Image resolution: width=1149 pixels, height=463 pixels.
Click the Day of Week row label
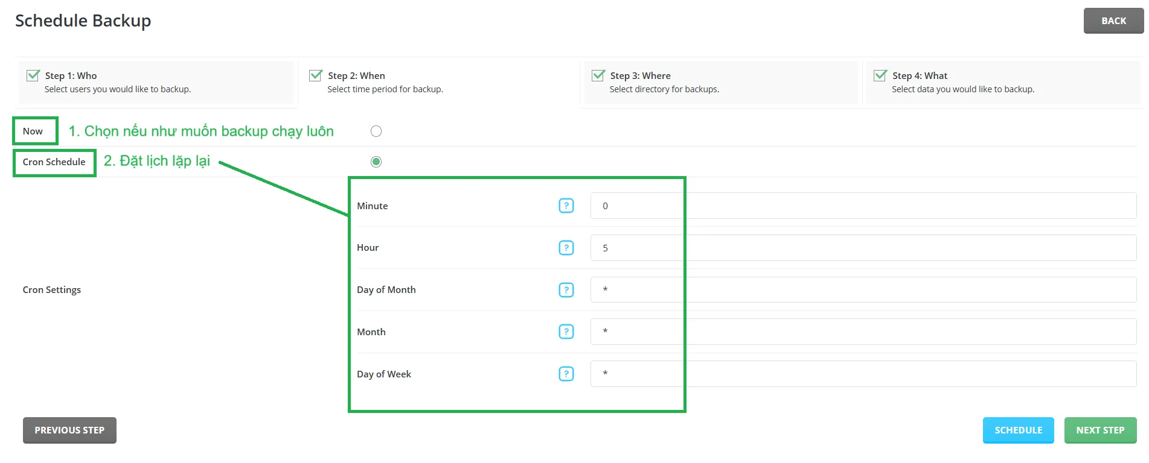384,374
